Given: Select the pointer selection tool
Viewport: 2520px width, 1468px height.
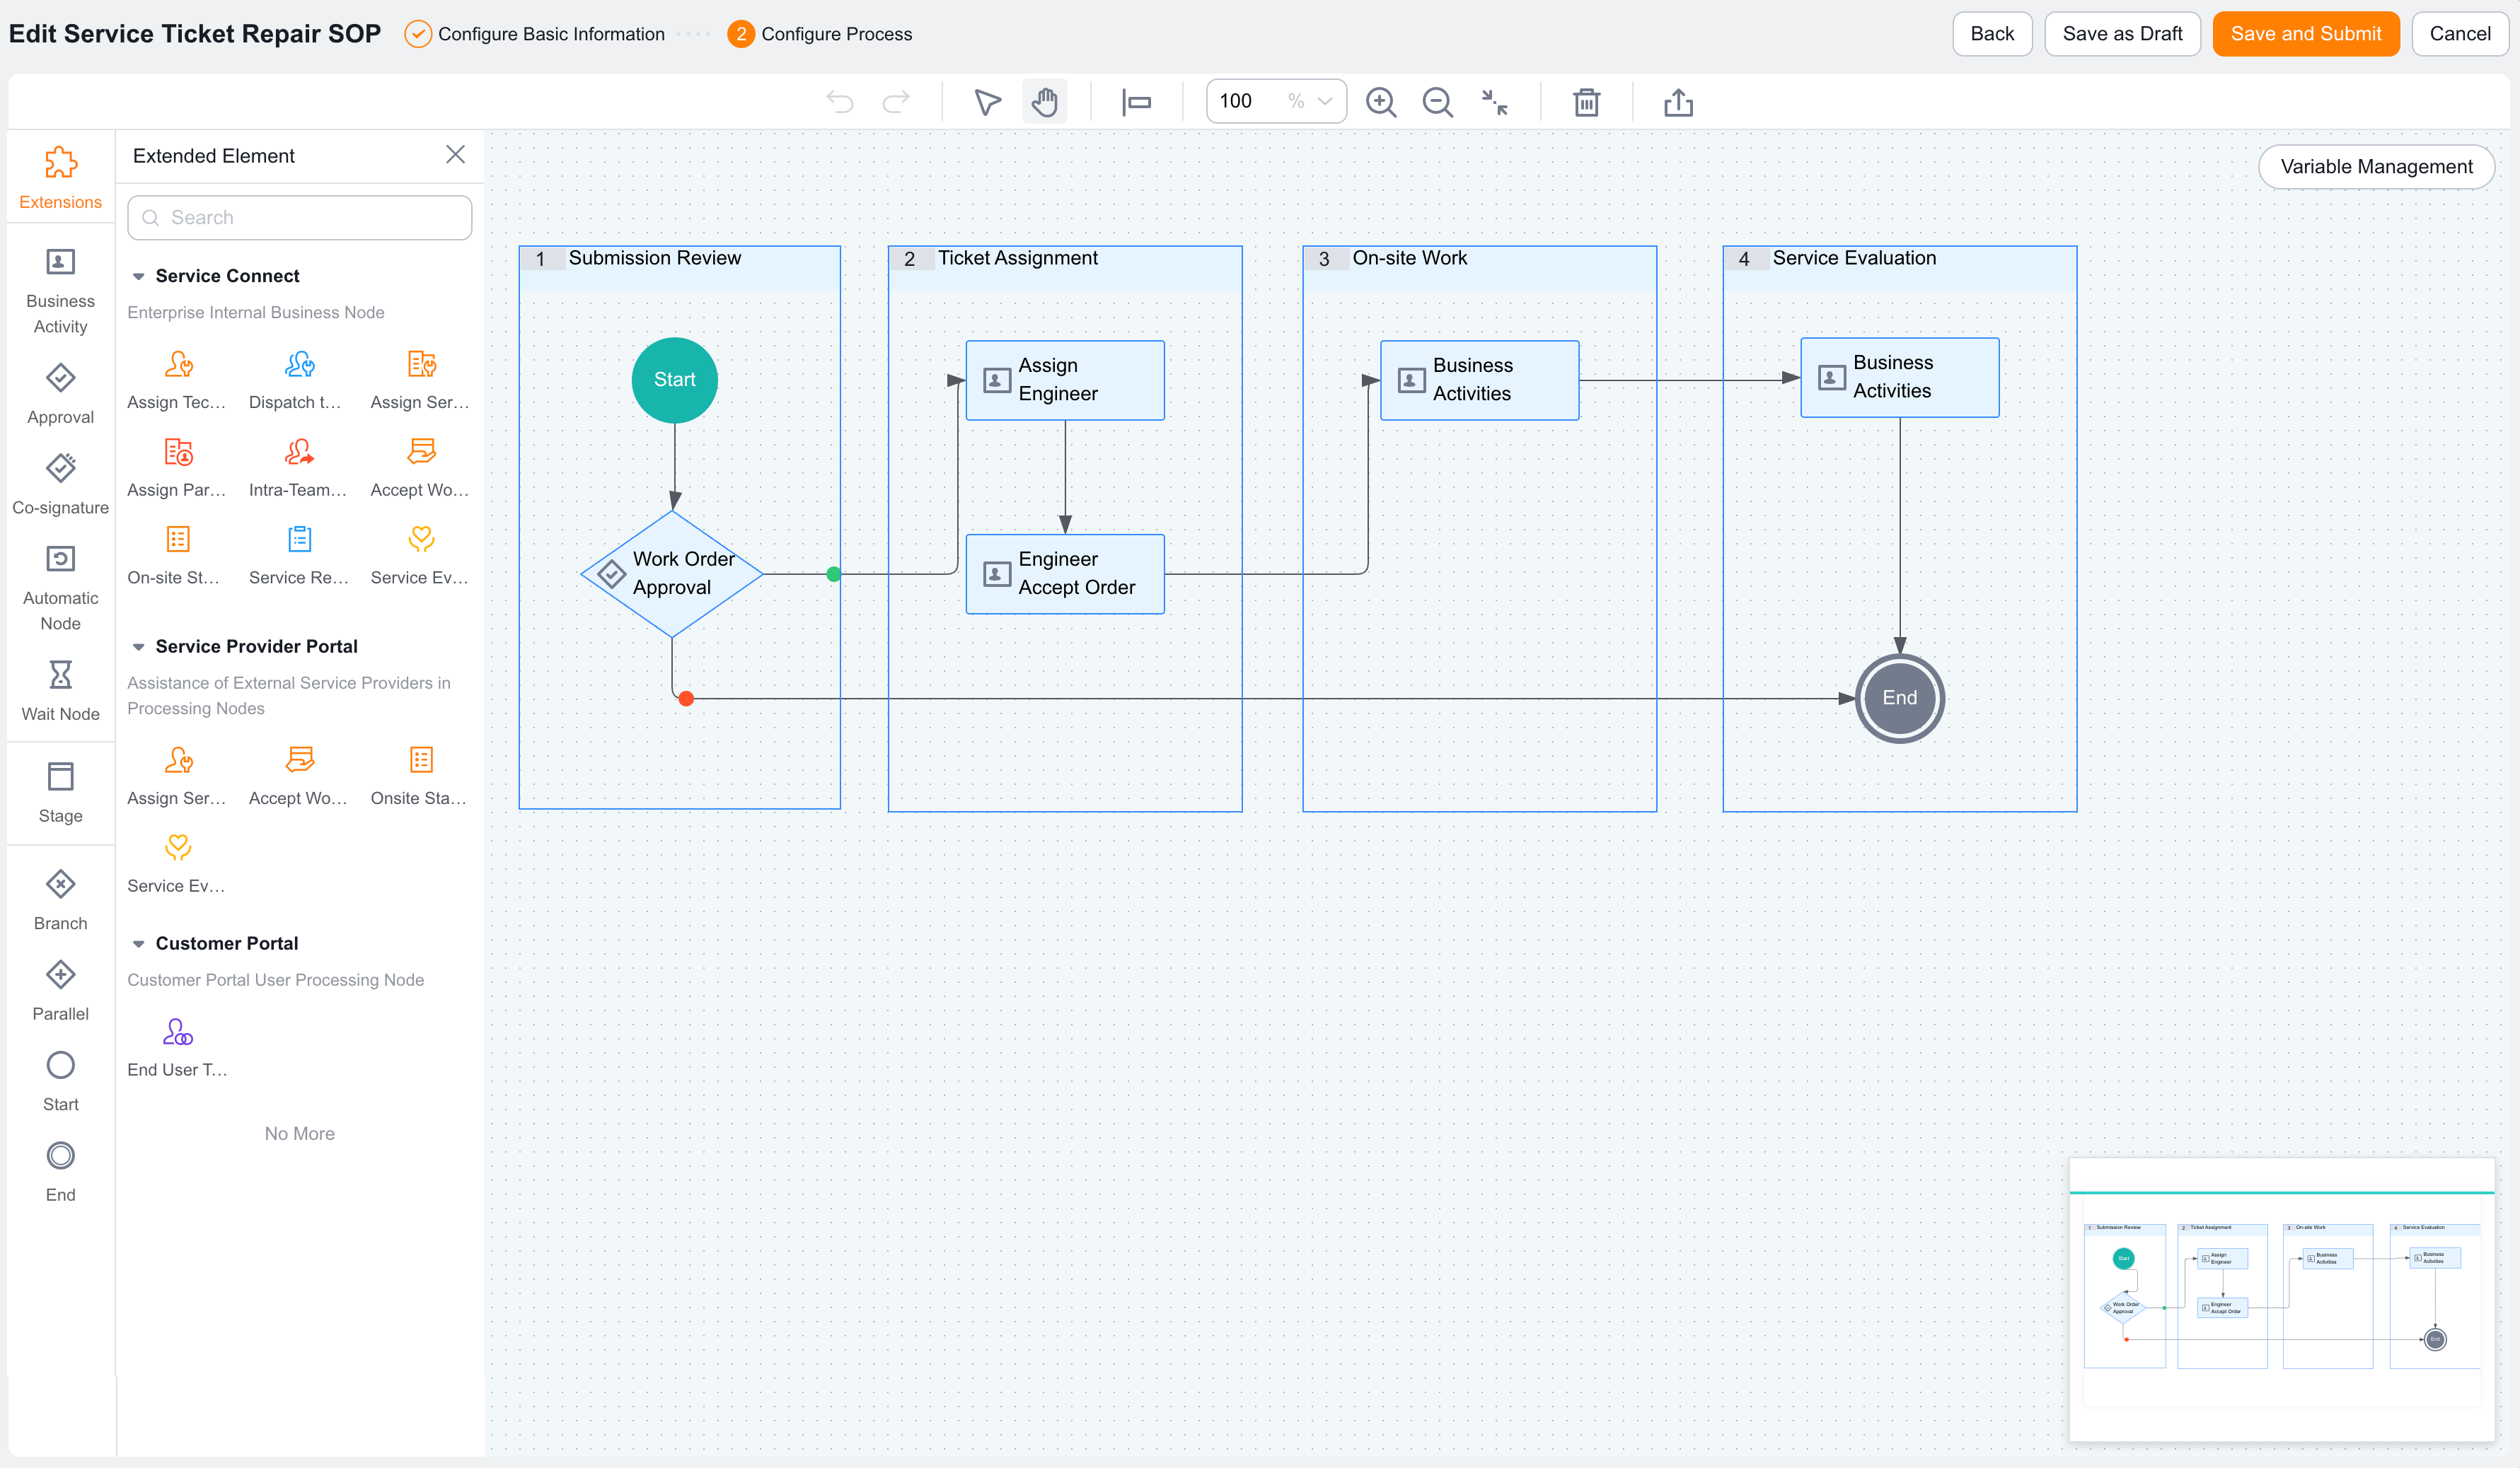Looking at the screenshot, I should tap(987, 102).
